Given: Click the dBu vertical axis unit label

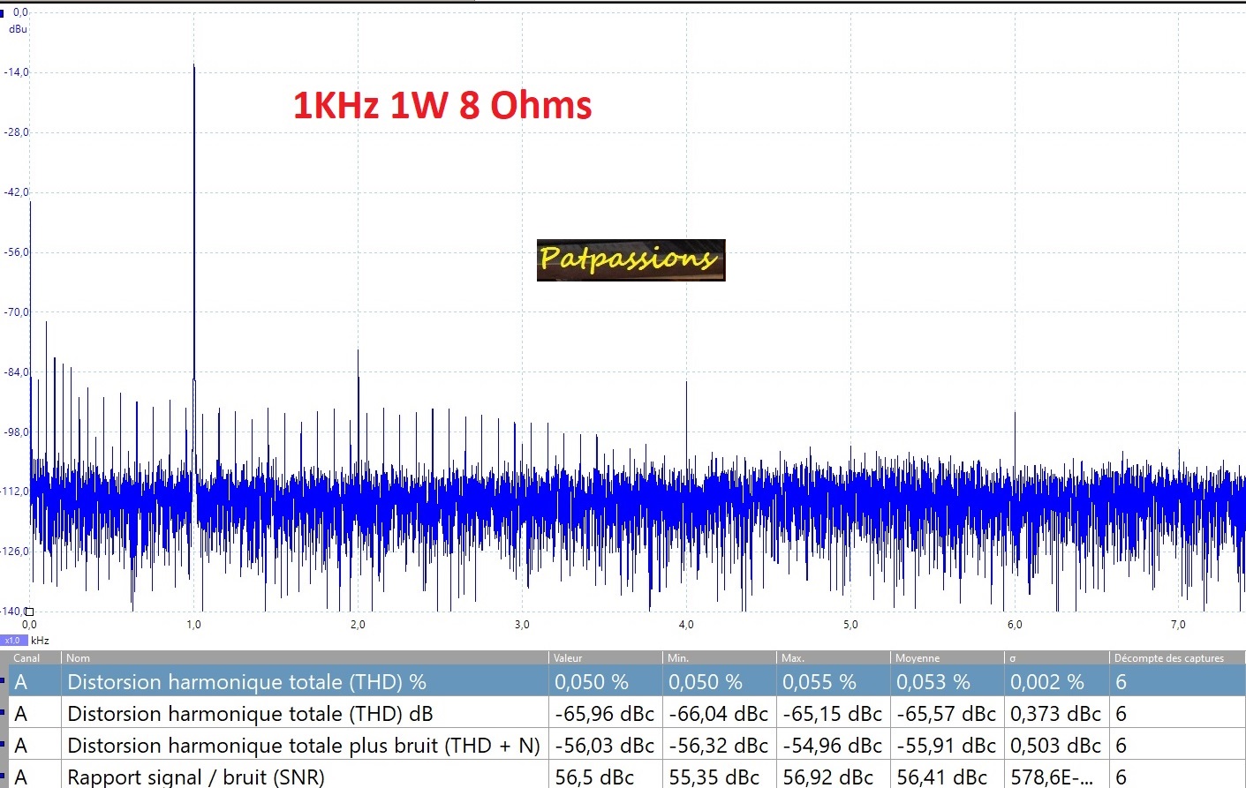Looking at the screenshot, I should click(x=18, y=29).
